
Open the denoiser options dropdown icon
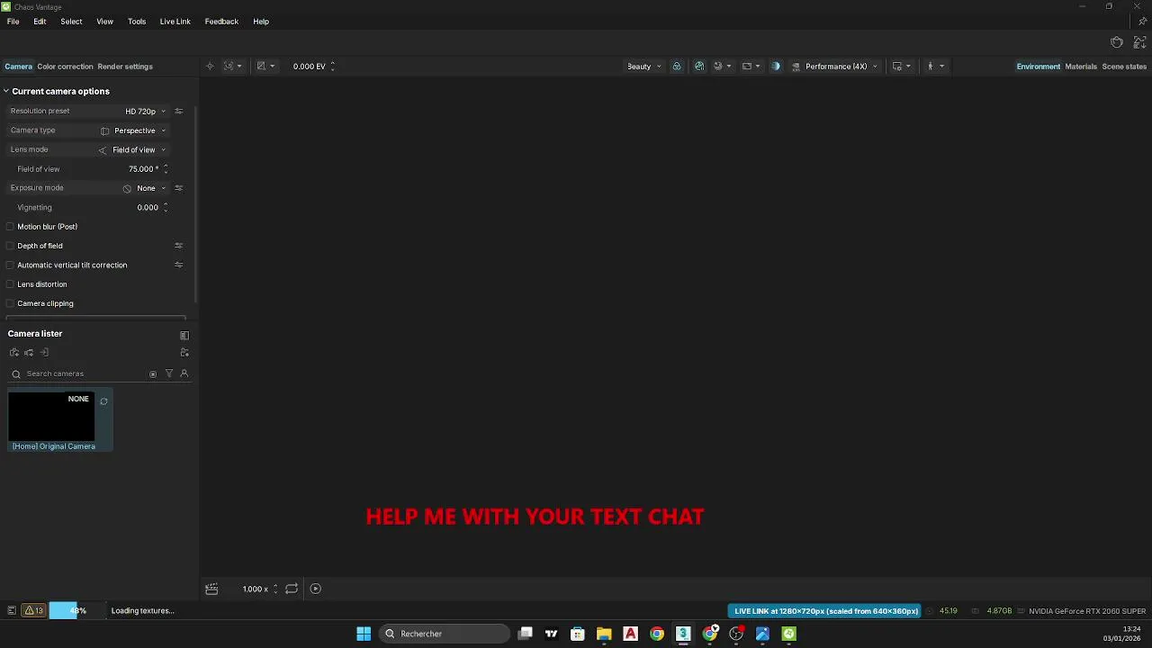click(722, 67)
